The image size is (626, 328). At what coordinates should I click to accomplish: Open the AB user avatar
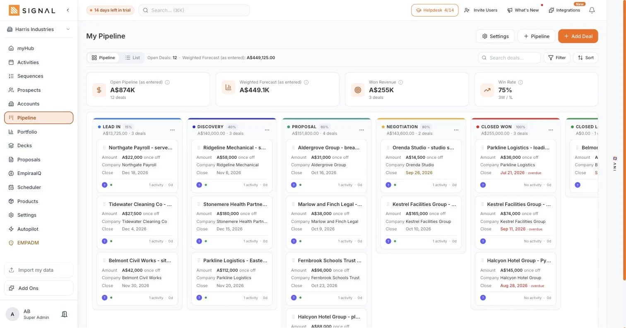click(x=12, y=314)
